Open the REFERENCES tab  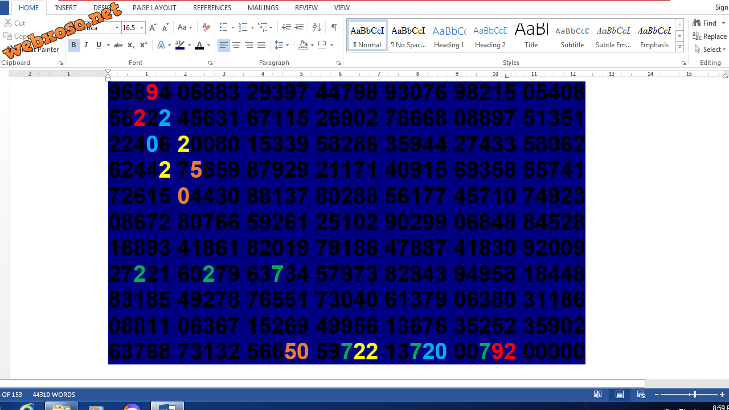click(x=212, y=8)
